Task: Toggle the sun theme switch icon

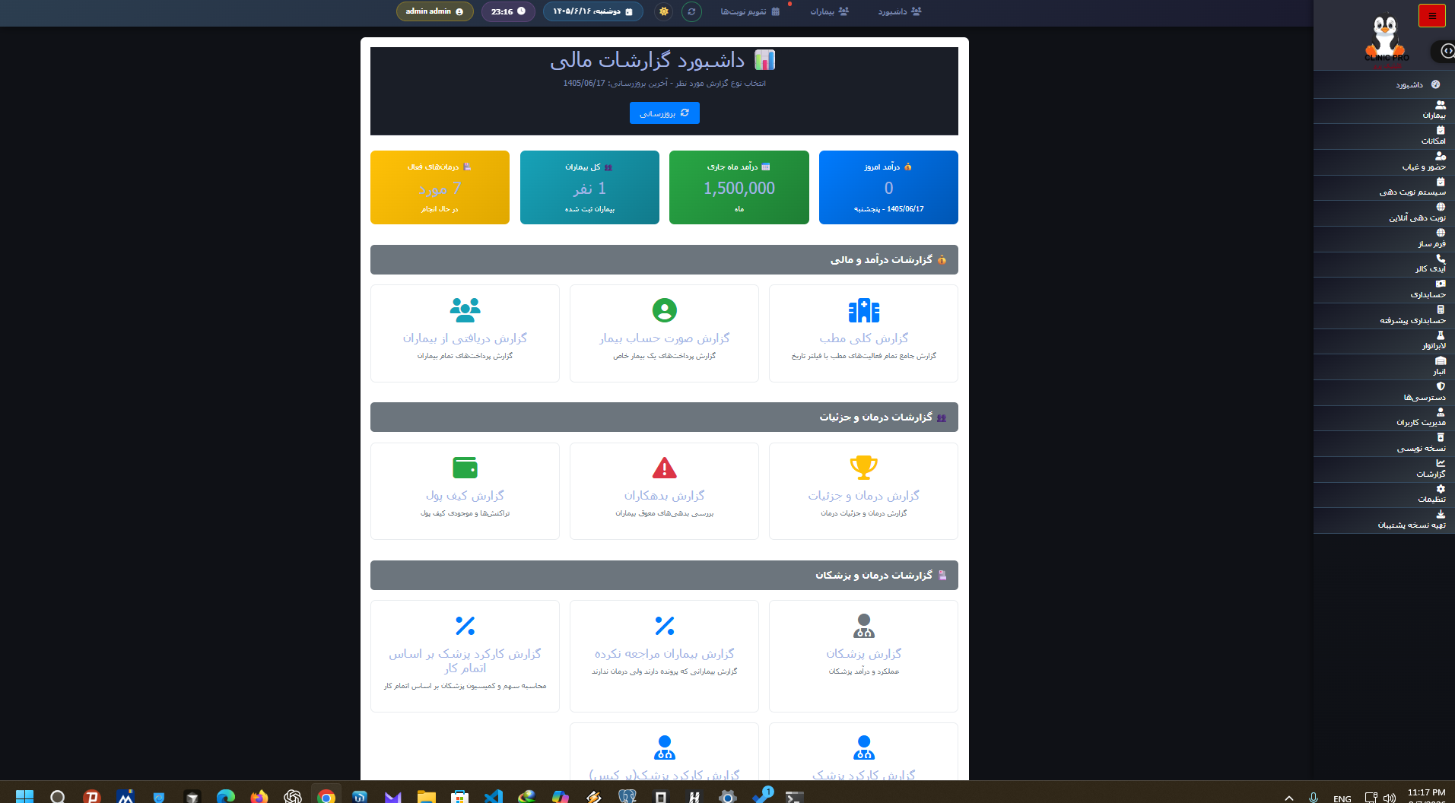Action: (x=664, y=11)
